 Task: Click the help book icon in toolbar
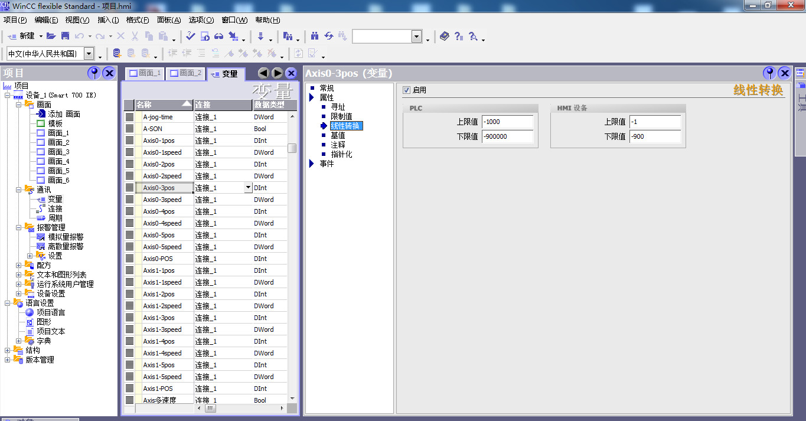(x=445, y=36)
